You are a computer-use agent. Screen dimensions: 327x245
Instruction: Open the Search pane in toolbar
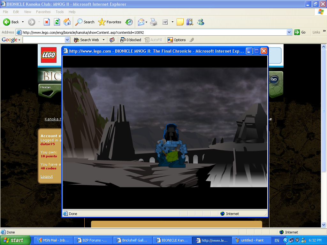point(85,22)
